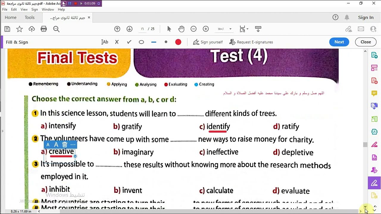Image resolution: width=381 pixels, height=214 pixels.
Task: Click Sign yourself
Action: coord(208,42)
